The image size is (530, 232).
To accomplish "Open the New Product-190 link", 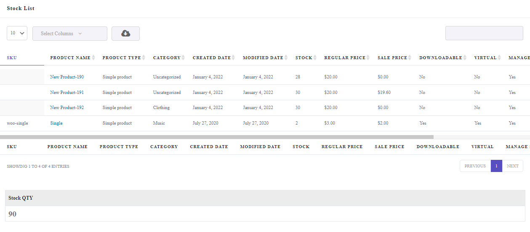I will coord(67,77).
